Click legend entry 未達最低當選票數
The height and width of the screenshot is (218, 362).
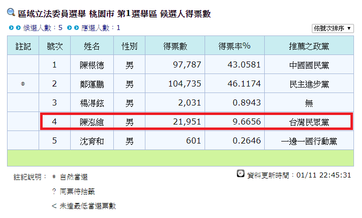point(88,206)
